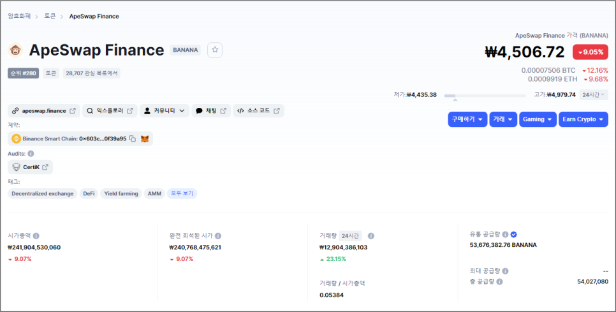
Task: Click the 0.00007506 BTC price text
Action: point(548,70)
